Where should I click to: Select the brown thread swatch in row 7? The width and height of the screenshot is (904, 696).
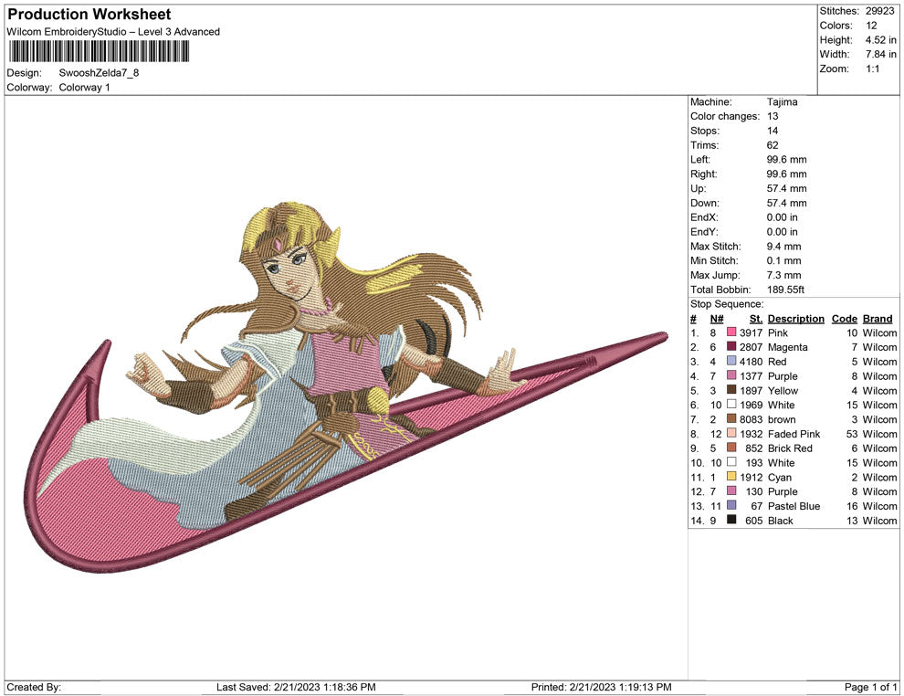pyautogui.click(x=731, y=418)
